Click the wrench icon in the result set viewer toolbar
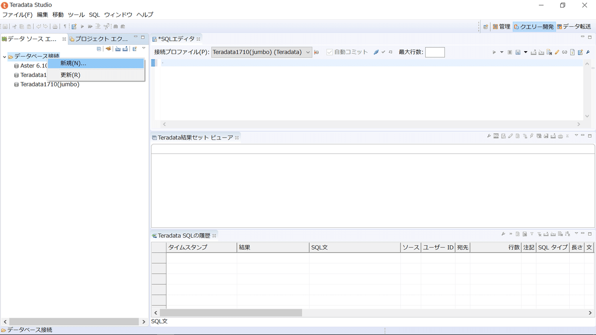This screenshot has height=335, width=596. [489, 136]
